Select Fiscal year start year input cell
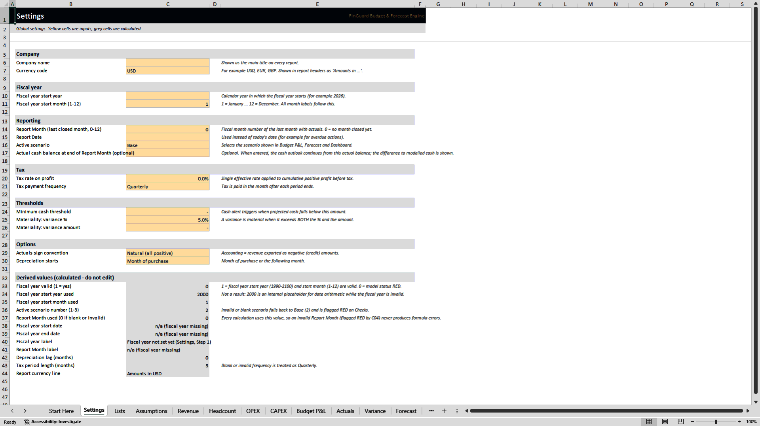The image size is (760, 426). pos(167,96)
